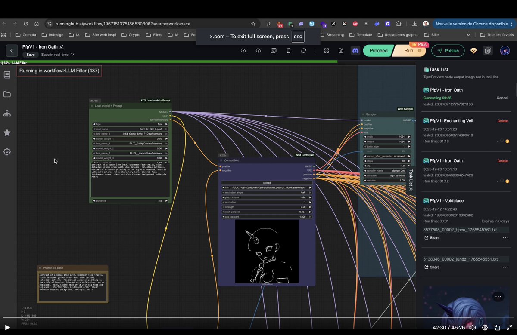Click the cloud upload toolbar icon

click(243, 51)
